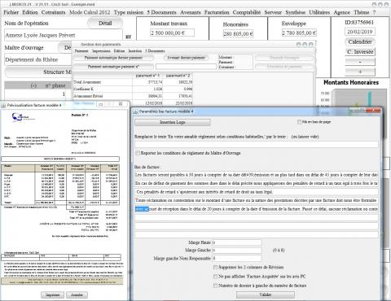Open the Thème menu
Image resolution: width=391 pixels, height=301 pixels.
[x=362, y=12]
